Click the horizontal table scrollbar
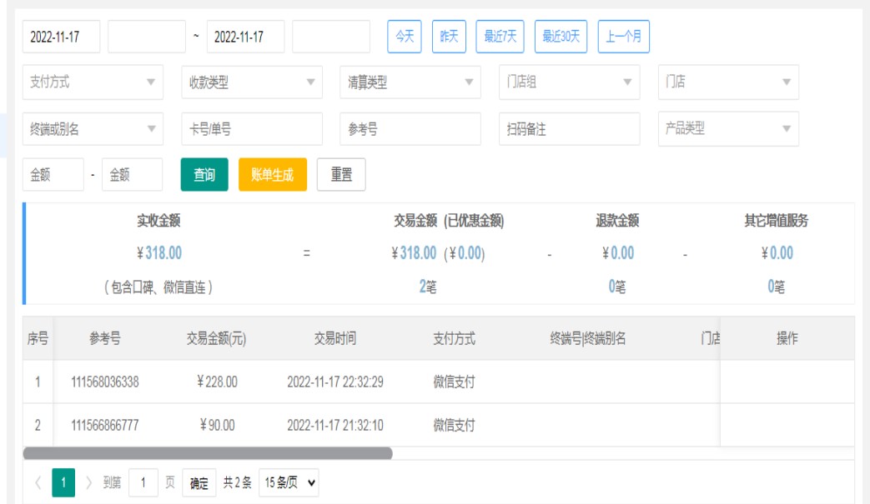The image size is (870, 504). click(208, 453)
